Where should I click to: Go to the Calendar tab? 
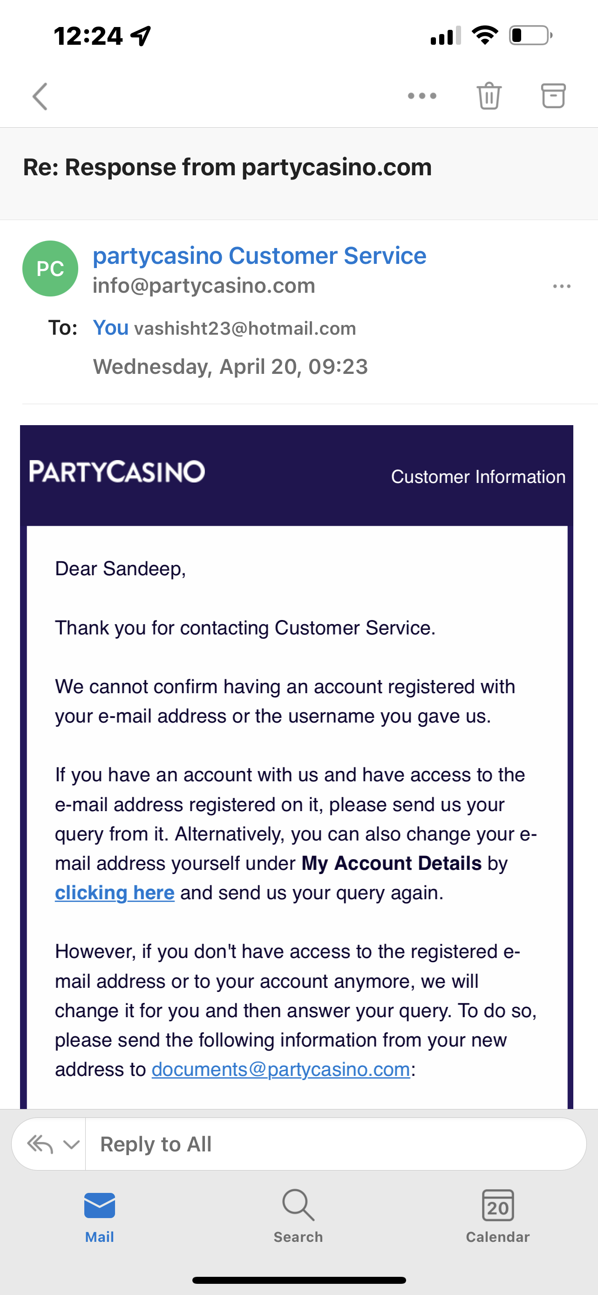pos(497,1216)
